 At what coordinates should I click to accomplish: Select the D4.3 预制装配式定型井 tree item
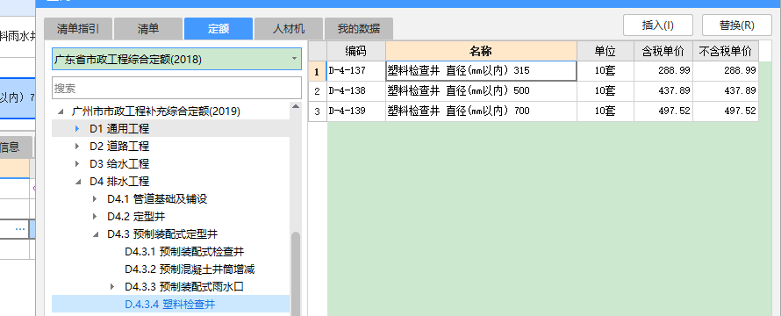click(162, 234)
